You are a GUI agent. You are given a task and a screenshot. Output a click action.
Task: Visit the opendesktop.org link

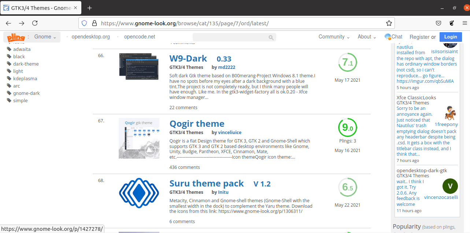[x=90, y=37]
